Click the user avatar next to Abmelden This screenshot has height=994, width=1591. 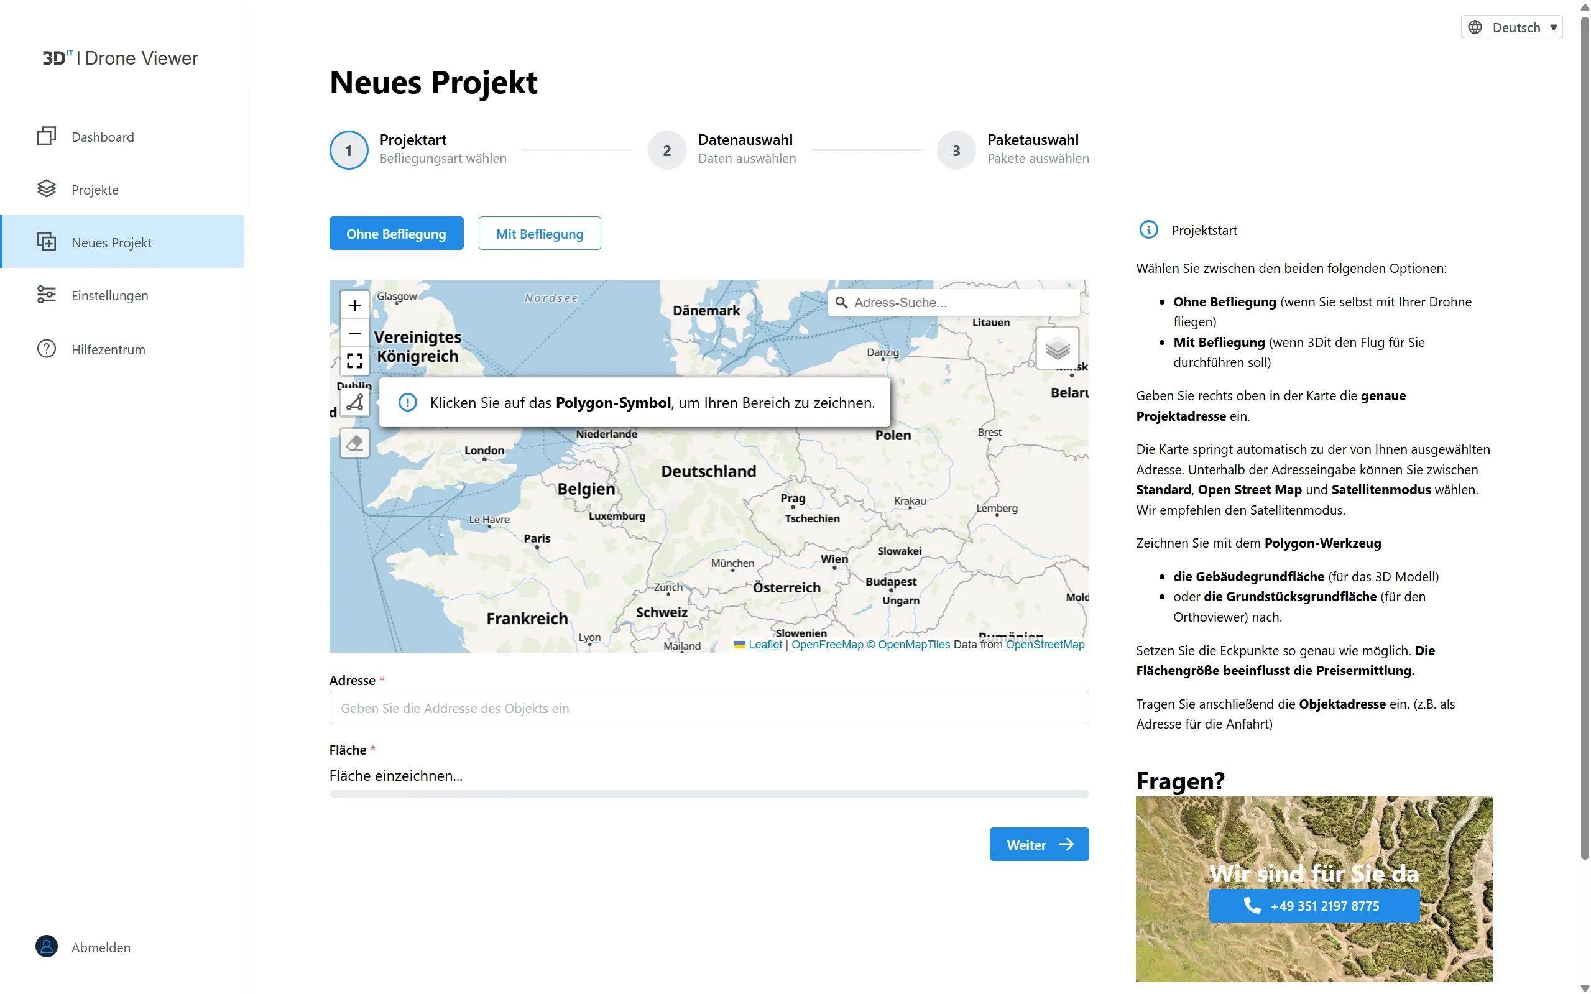(x=47, y=946)
